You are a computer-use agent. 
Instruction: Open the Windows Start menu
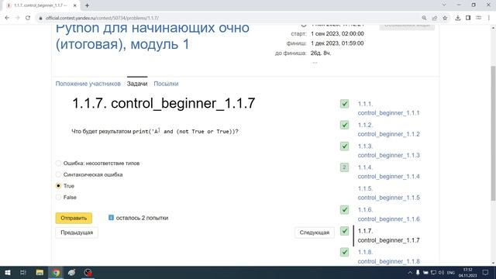click(7, 272)
